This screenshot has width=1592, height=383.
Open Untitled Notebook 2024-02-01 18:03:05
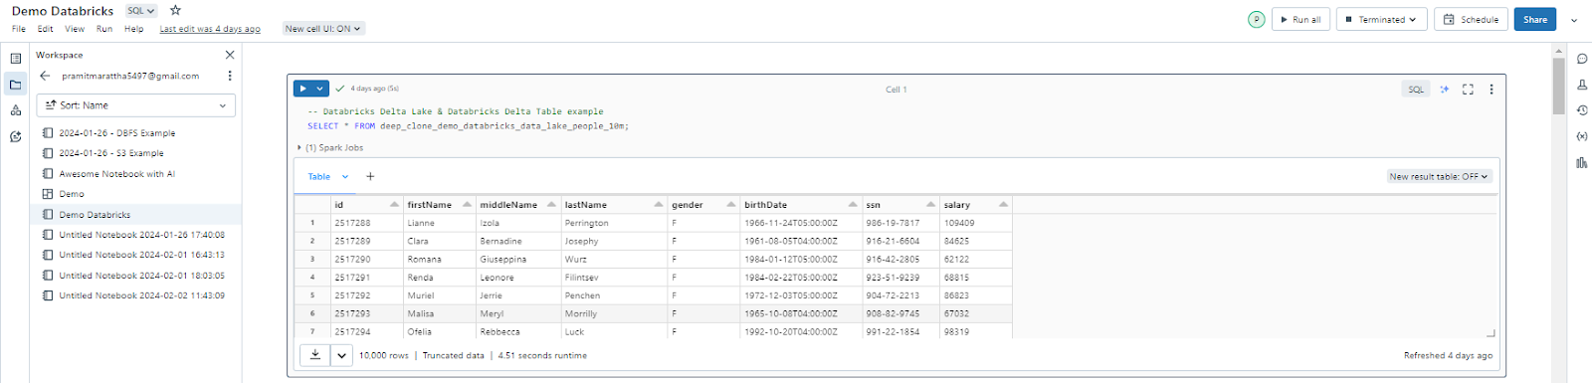(141, 276)
